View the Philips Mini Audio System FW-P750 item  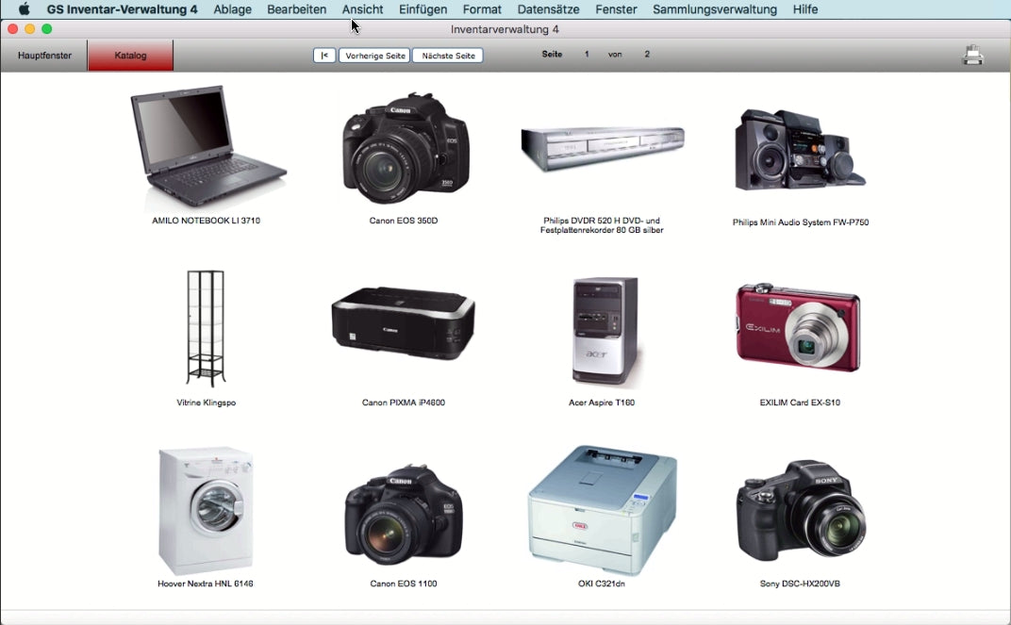pyautogui.click(x=799, y=146)
